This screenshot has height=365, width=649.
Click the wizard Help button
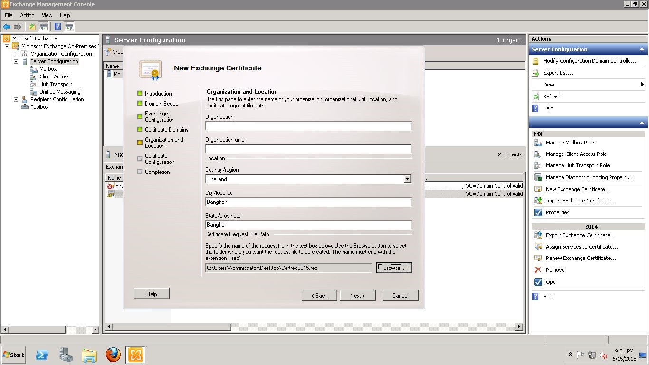coord(152,294)
